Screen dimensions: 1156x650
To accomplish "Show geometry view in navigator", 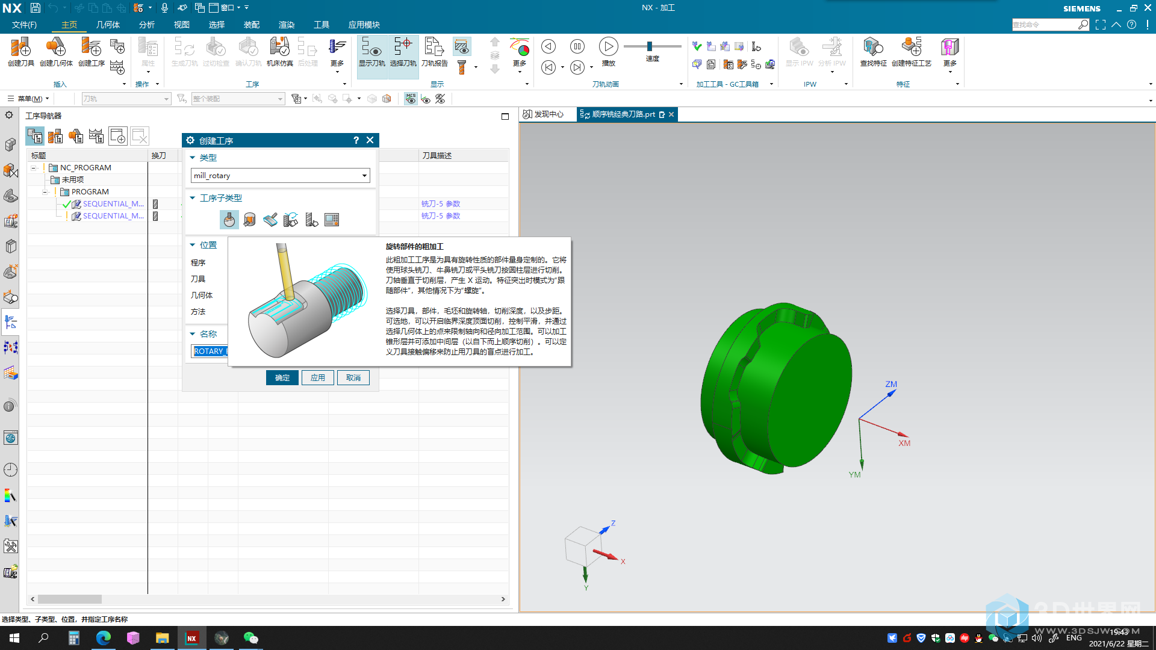I will [76, 137].
